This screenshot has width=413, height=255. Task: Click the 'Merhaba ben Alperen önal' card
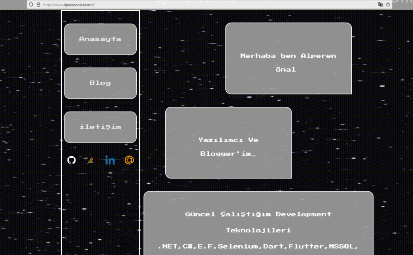288,58
